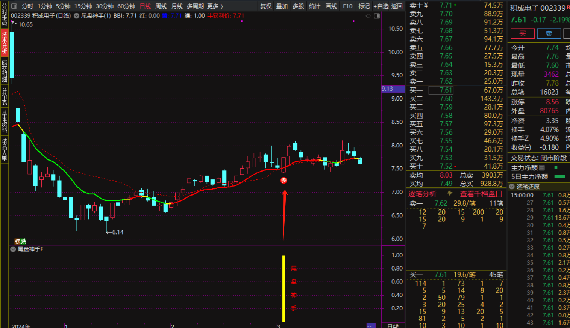
Task: Expand 更多 timeframe options
Action: (215, 6)
